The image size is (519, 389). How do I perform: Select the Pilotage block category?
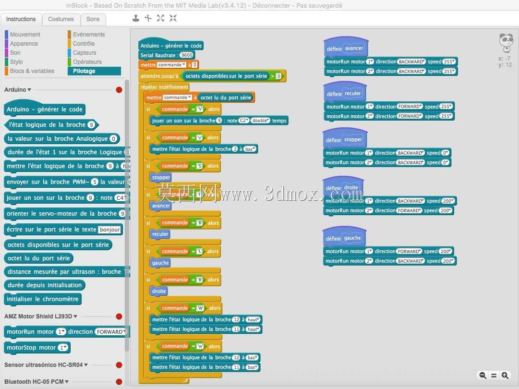point(94,71)
